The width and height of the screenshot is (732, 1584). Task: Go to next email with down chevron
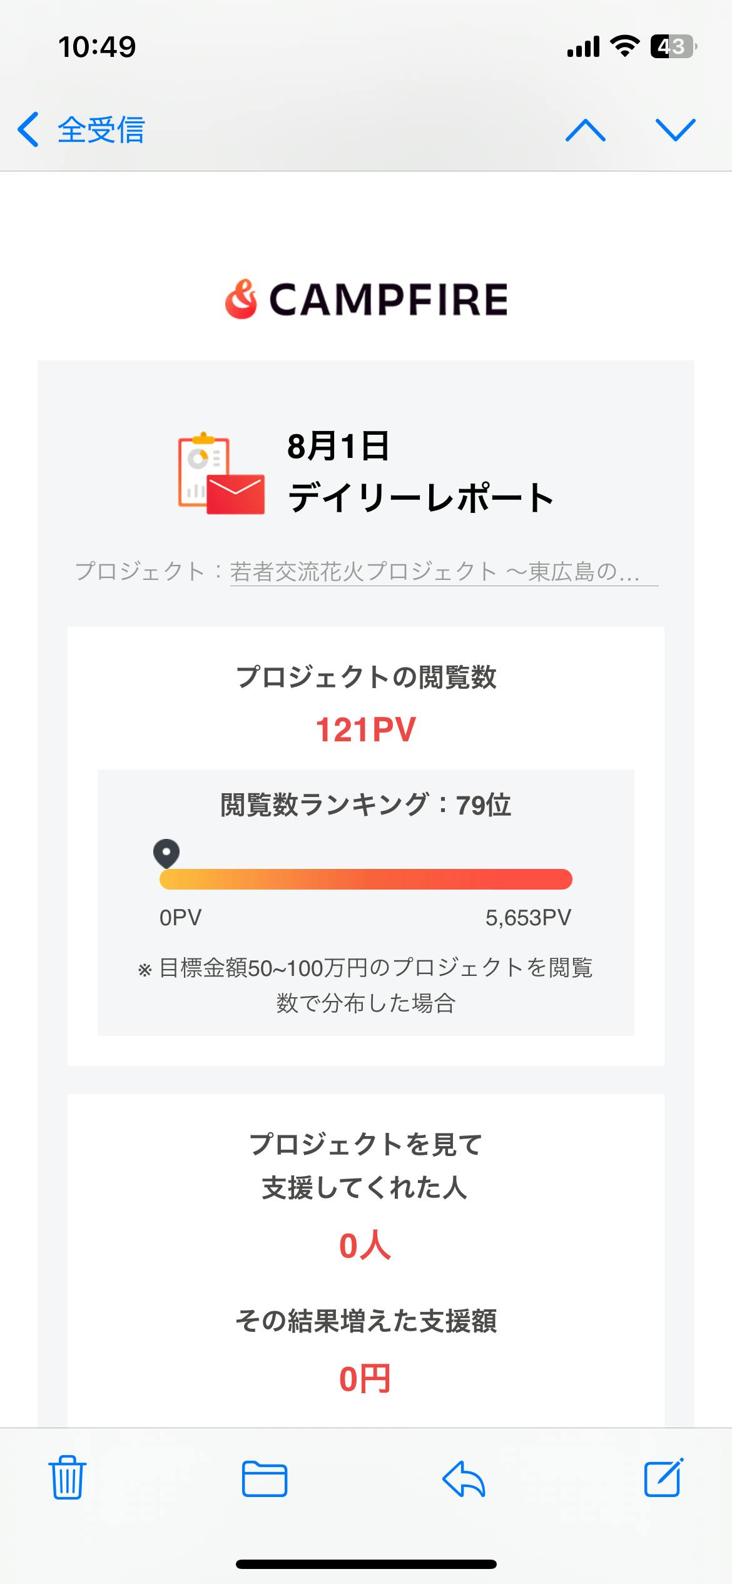click(x=675, y=130)
